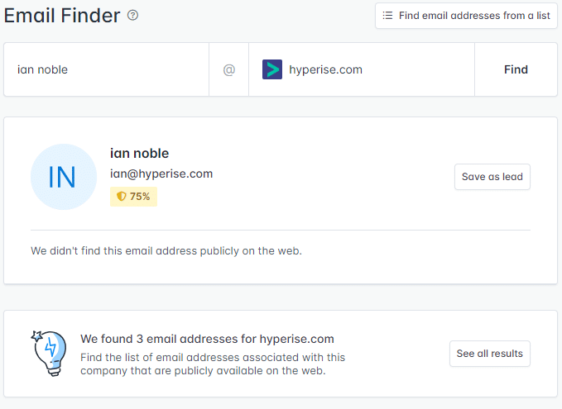
Task: Open 'Find email addresses from a list'
Action: [x=466, y=16]
